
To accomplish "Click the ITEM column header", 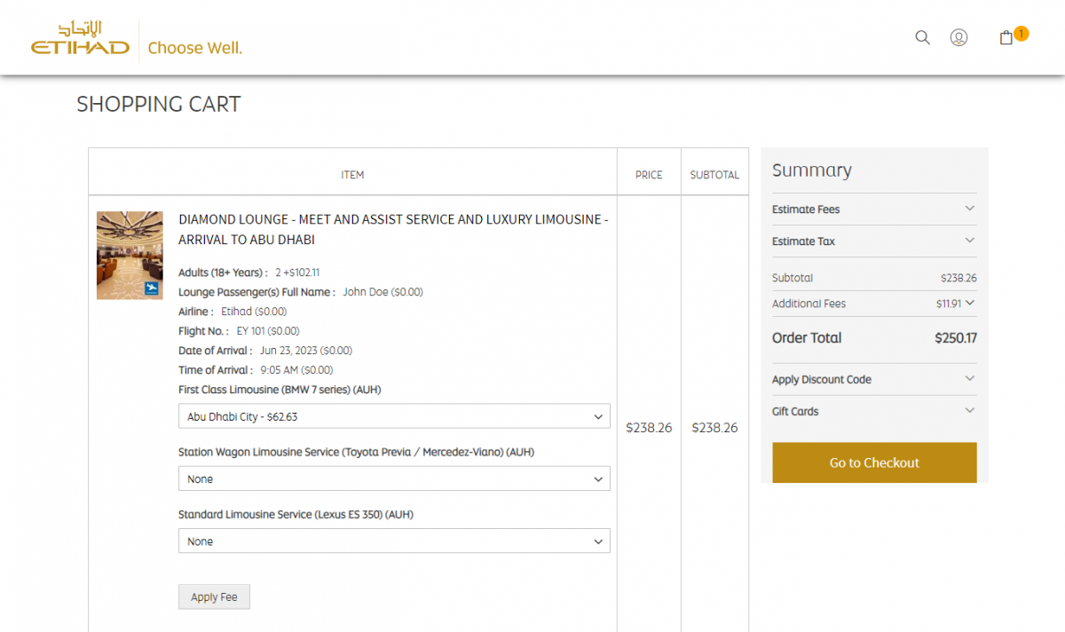I will 352,175.
